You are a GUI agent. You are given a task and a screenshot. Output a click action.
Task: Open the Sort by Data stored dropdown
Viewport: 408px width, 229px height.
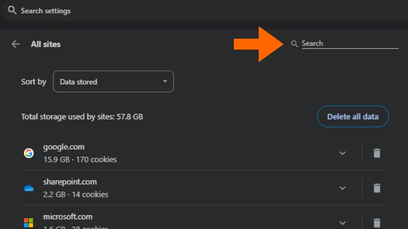point(113,81)
